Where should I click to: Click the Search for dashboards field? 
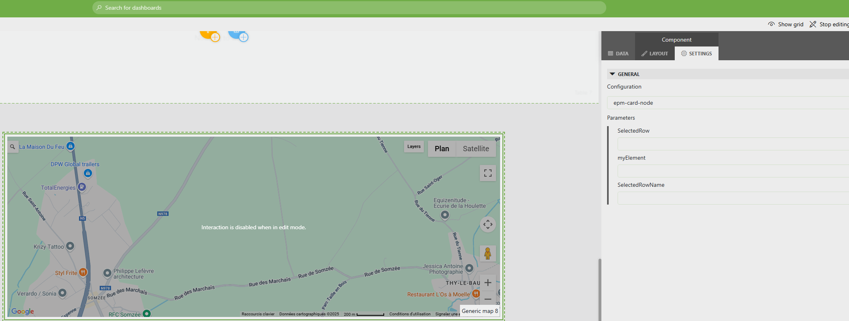pos(349,8)
